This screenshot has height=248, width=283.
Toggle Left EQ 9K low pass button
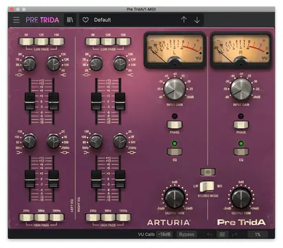(x=26, y=41)
